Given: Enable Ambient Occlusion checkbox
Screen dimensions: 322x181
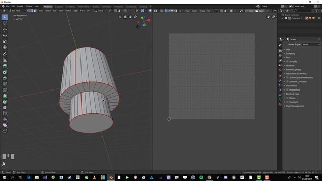Looking at the screenshot, I should pyautogui.click(x=287, y=81).
